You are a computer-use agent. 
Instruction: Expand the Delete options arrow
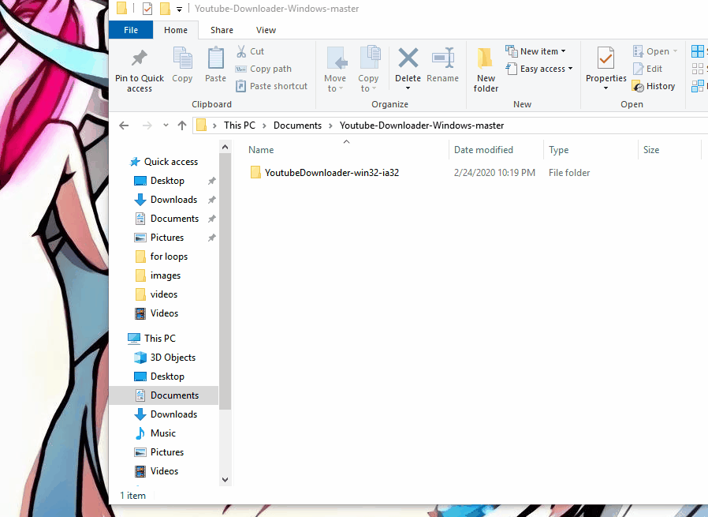(x=408, y=88)
